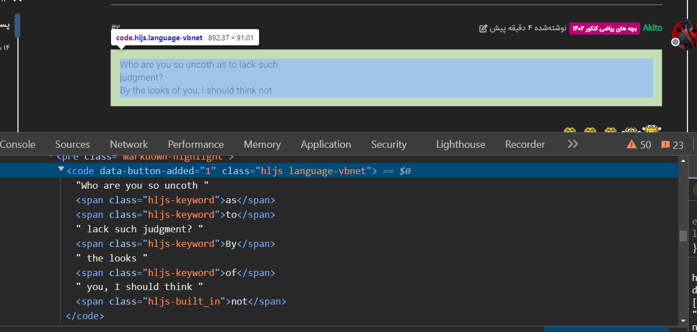Image resolution: width=697 pixels, height=332 pixels.
Task: Click the Elements panel vertical scrollbar thumb
Action: [683, 236]
